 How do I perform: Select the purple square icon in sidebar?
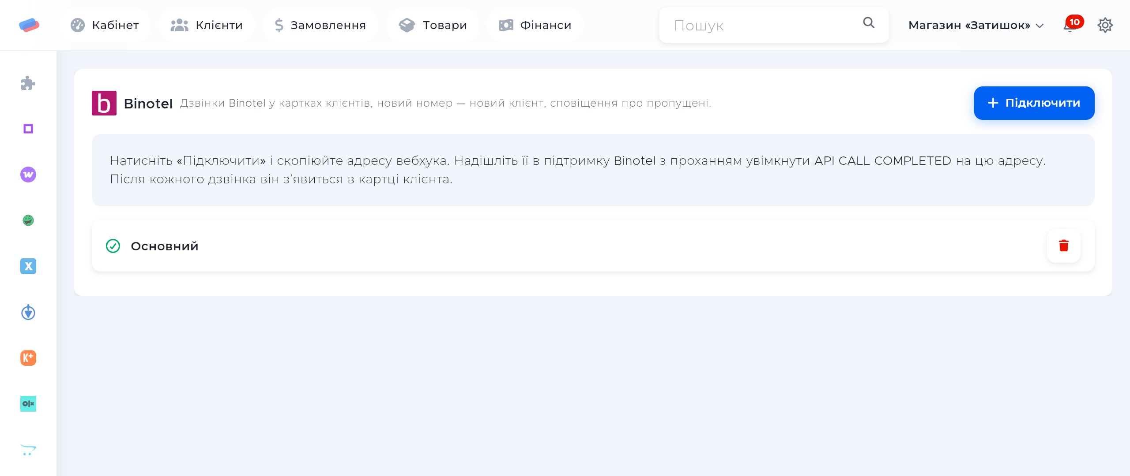28,129
